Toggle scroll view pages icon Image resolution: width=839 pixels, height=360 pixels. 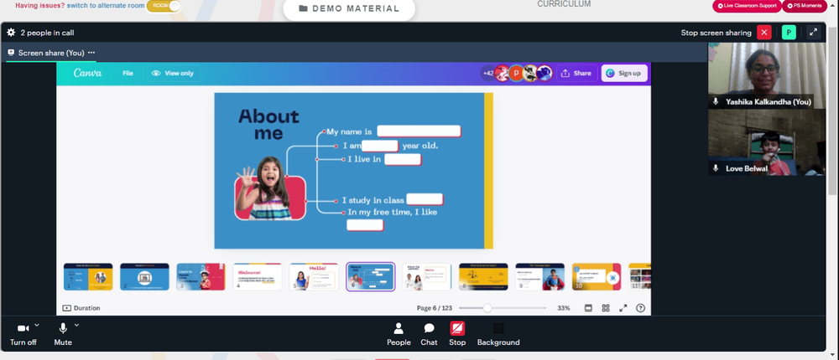click(x=588, y=308)
